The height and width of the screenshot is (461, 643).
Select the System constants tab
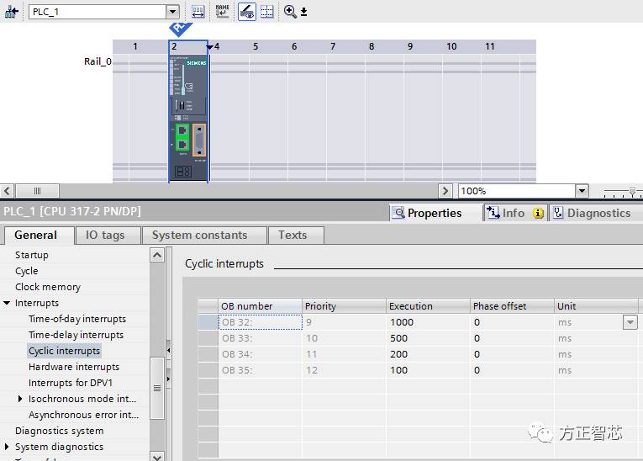coord(199,235)
